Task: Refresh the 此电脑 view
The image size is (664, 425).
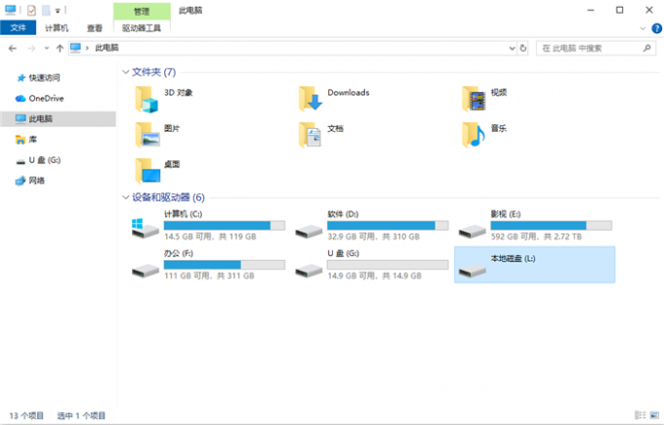Action: coord(523,48)
